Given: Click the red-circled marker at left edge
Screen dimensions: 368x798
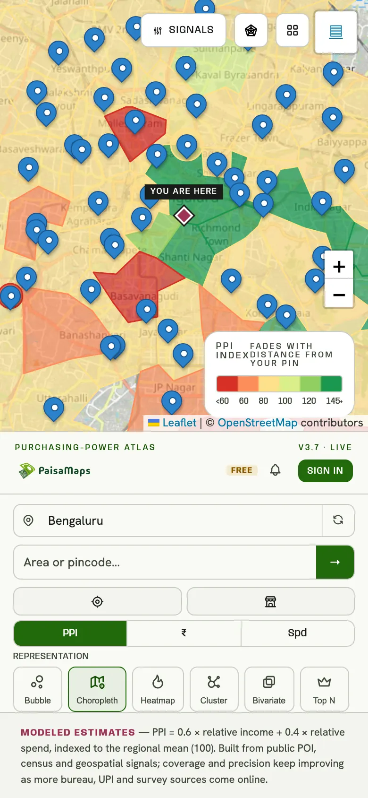Looking at the screenshot, I should pyautogui.click(x=10, y=297).
